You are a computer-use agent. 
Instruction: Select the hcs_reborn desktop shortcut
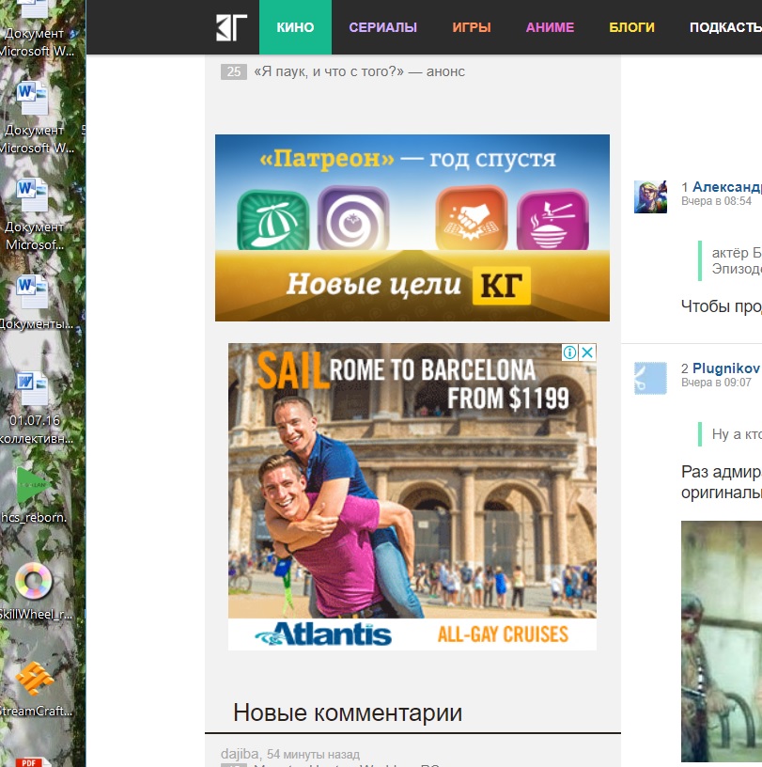click(x=33, y=495)
